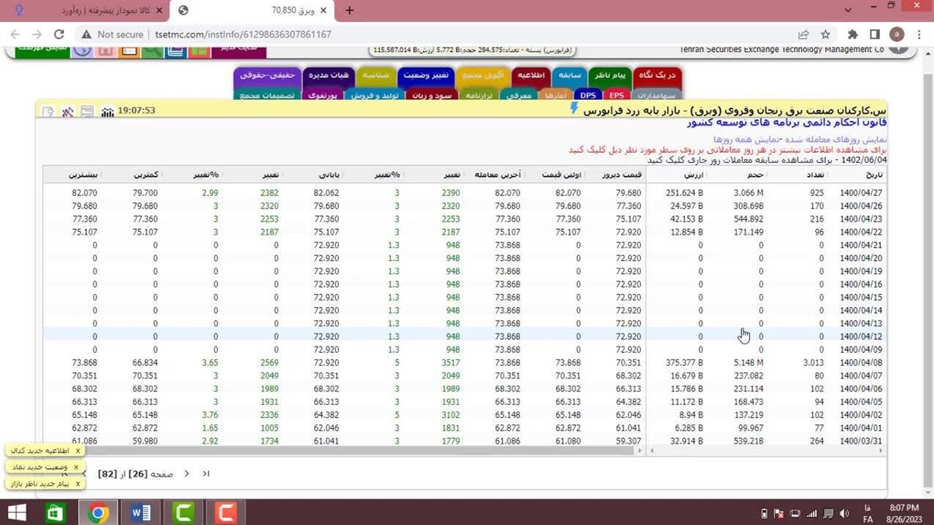The width and height of the screenshot is (934, 525).
Task: Open the DPS tab
Action: click(588, 96)
